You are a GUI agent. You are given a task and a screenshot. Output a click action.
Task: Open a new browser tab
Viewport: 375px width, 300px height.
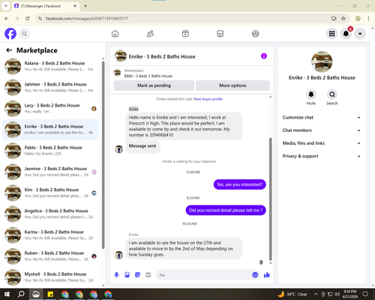coord(85,6)
